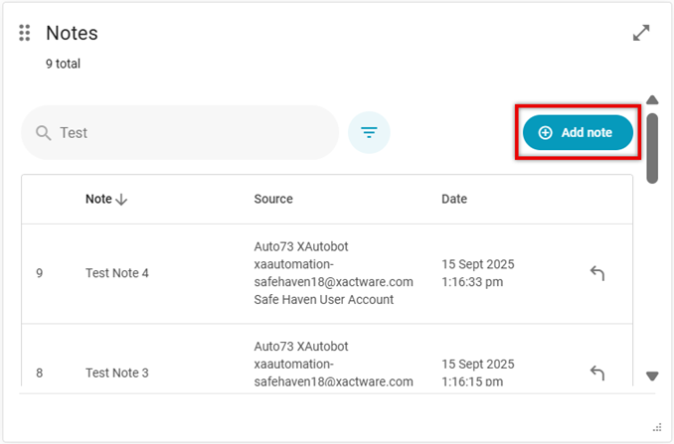Open the Test Note 4 entry

point(117,273)
